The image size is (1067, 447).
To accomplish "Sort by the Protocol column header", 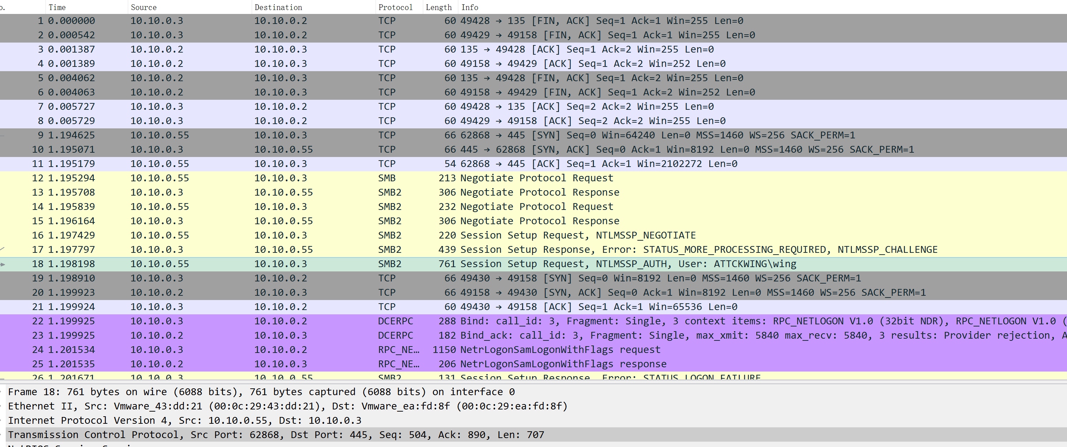I will [x=395, y=7].
